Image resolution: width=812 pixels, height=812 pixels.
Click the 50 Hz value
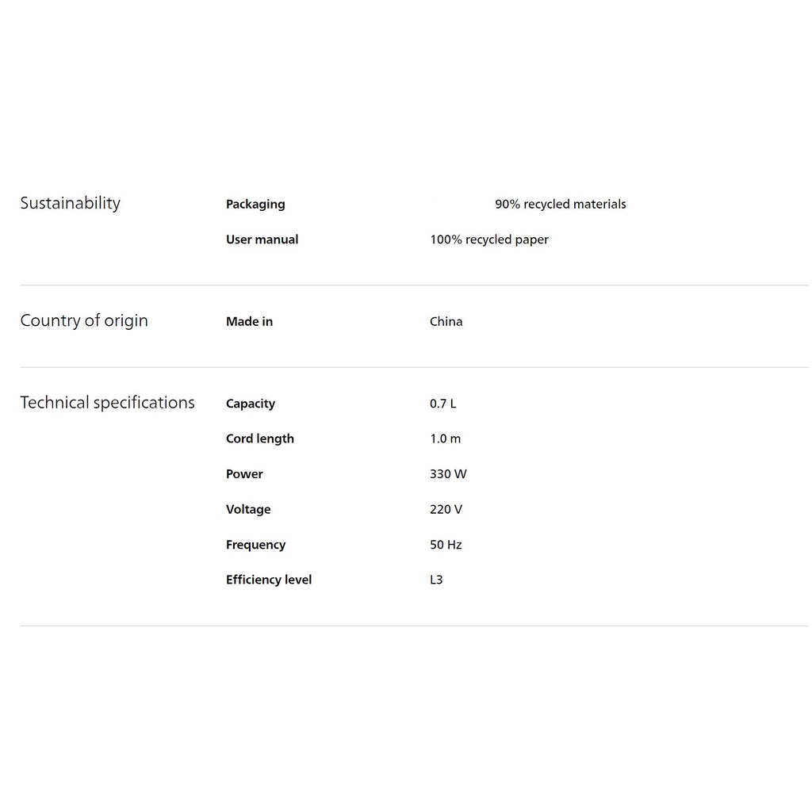446,545
